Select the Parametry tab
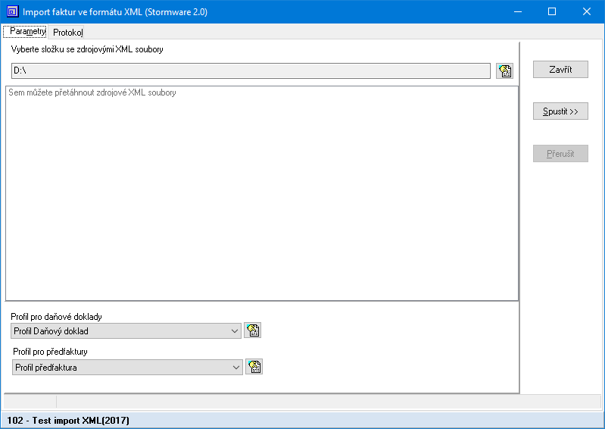The height and width of the screenshot is (429, 605). pos(28,32)
